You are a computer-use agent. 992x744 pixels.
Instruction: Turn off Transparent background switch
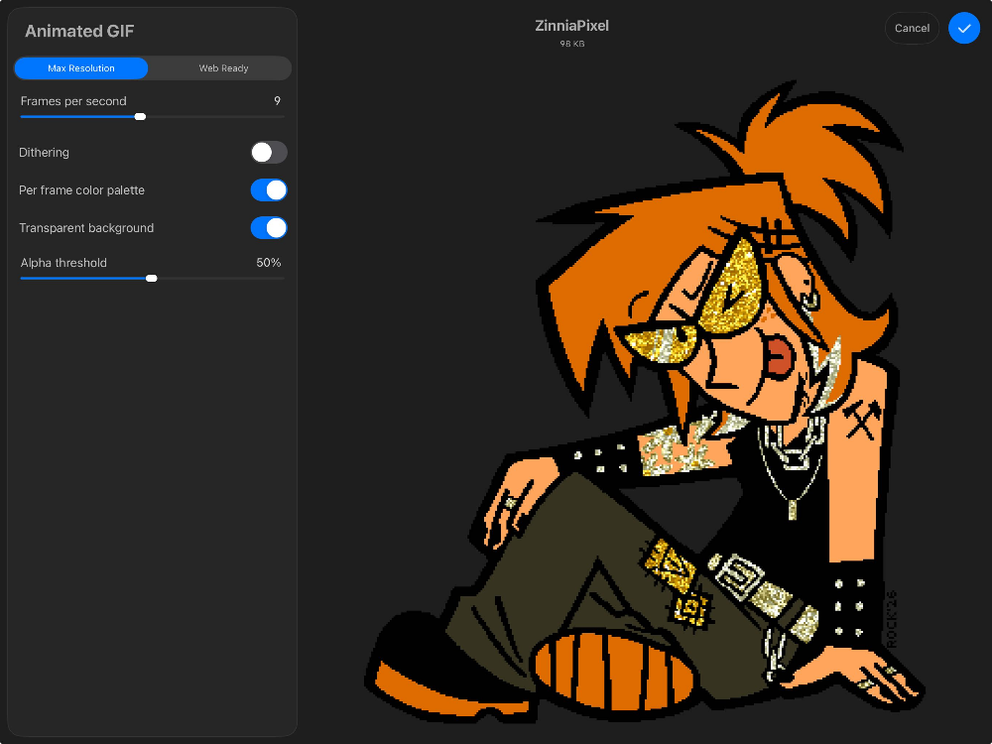[269, 228]
